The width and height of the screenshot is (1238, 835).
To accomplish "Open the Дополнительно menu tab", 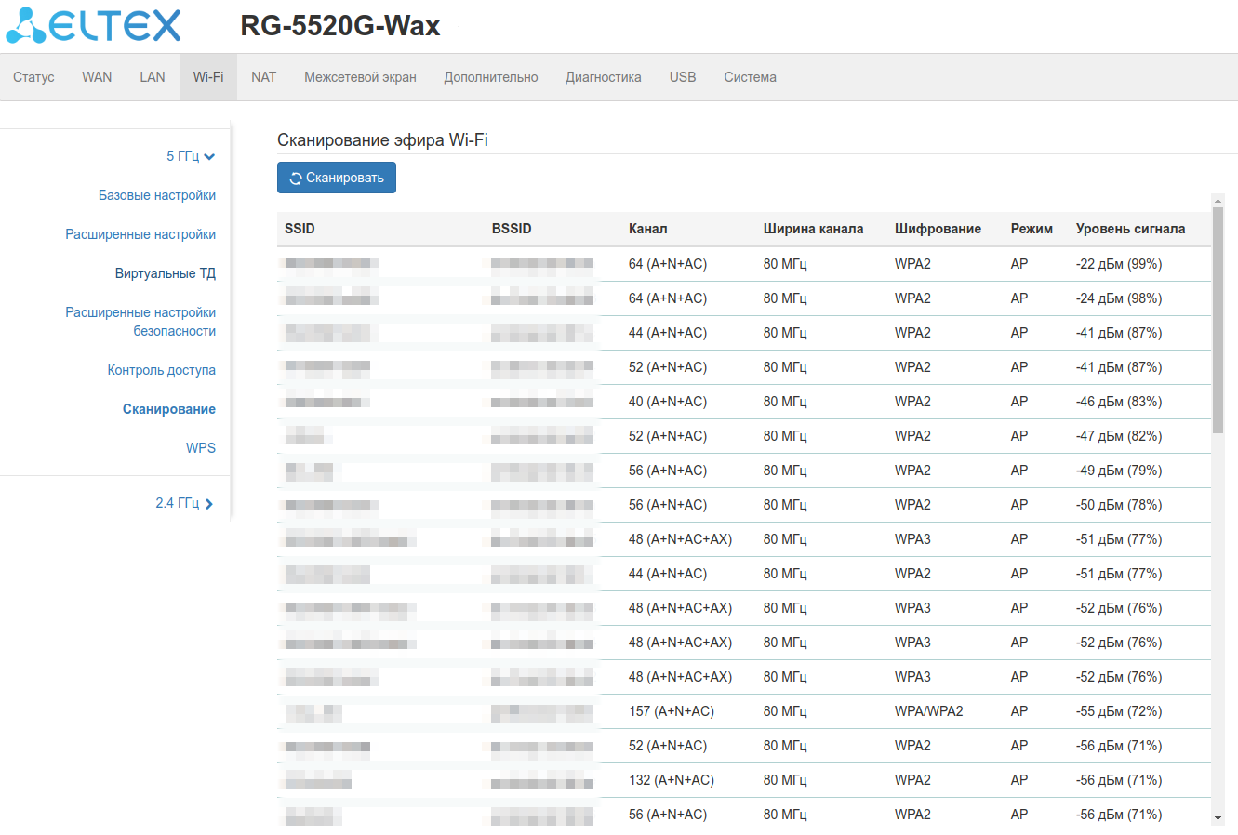I will pyautogui.click(x=490, y=77).
